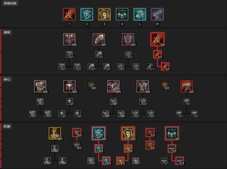Click the L slot teal skill icon

pos(140,14)
